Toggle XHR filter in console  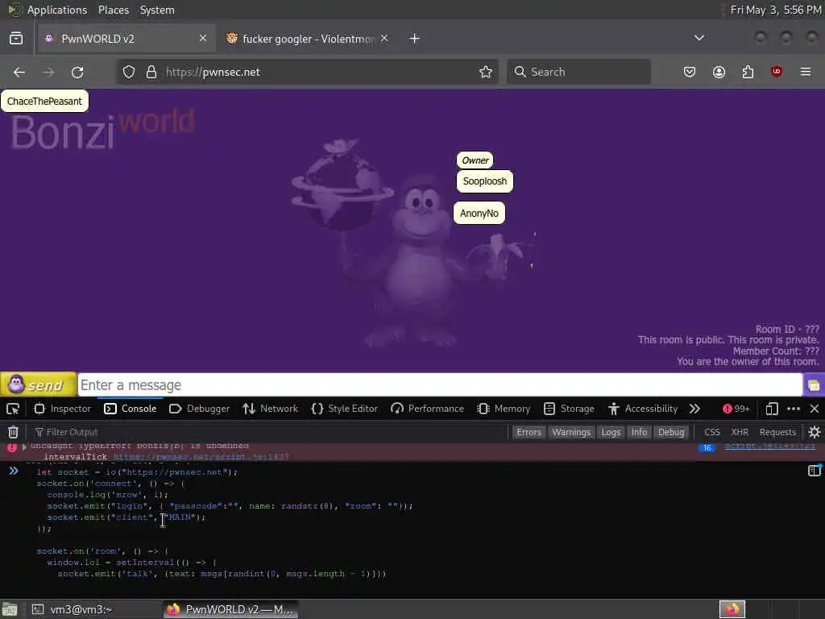pos(740,432)
